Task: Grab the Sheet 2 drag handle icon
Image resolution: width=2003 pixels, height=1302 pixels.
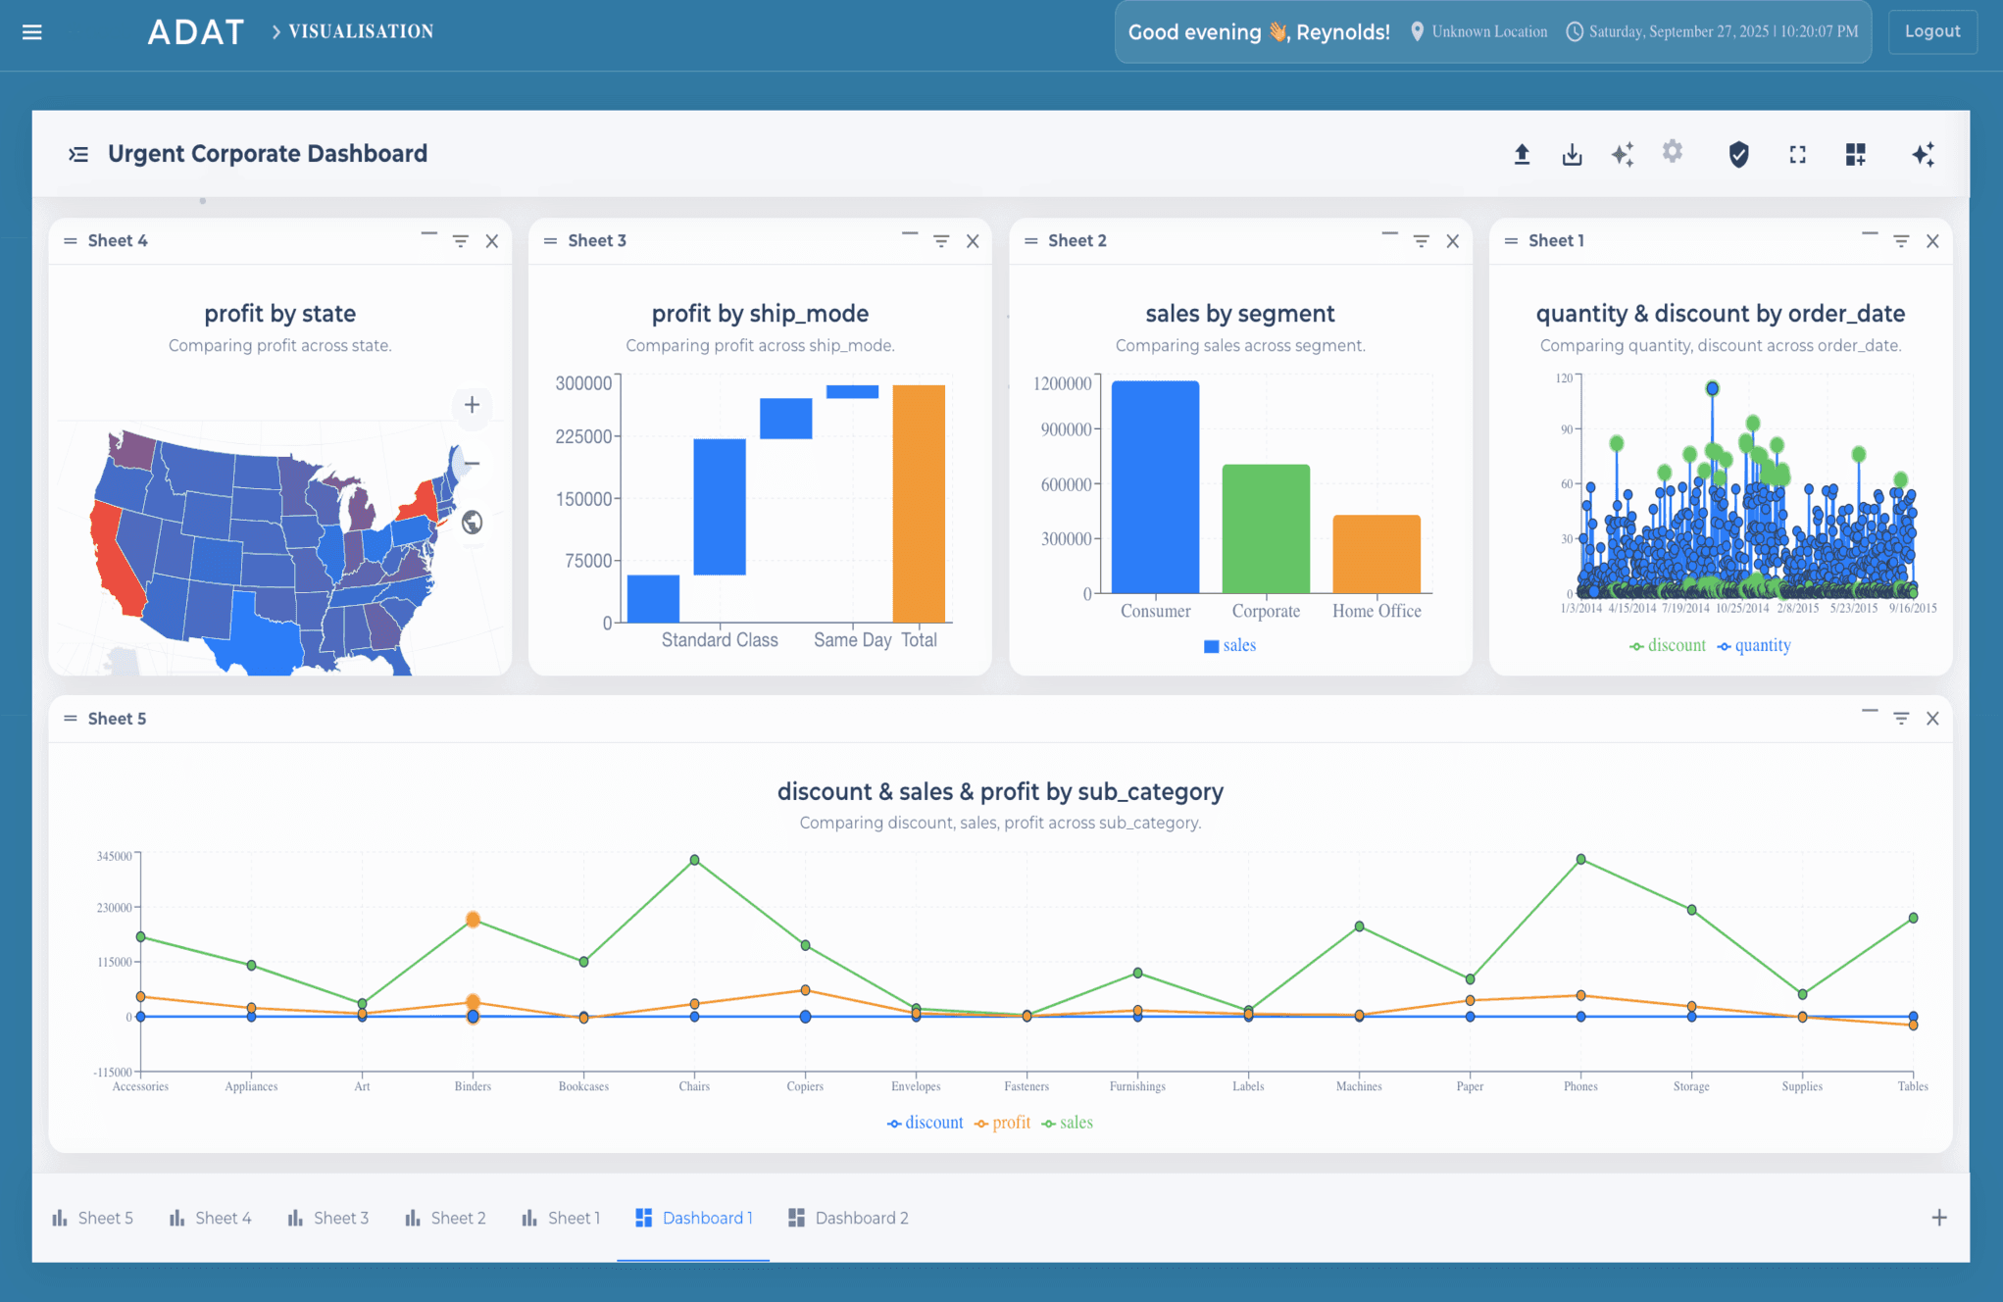Action: click(1030, 241)
